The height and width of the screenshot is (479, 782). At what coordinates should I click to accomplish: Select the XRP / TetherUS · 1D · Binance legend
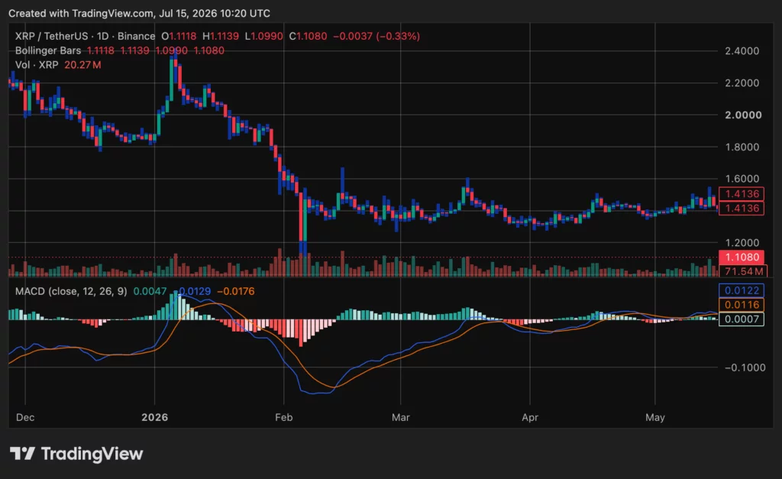click(85, 37)
